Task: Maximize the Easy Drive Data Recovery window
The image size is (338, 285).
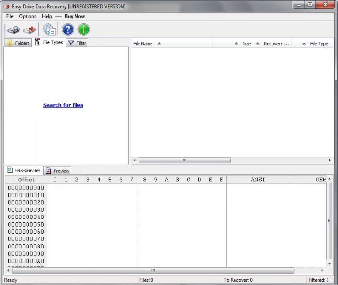Action: tap(310, 5)
